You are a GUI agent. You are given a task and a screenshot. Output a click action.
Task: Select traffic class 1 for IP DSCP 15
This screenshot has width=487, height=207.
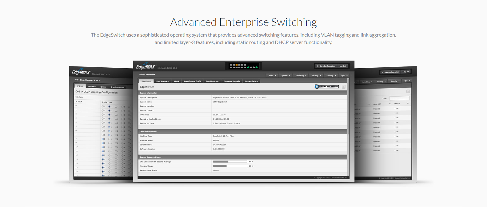[110, 168]
